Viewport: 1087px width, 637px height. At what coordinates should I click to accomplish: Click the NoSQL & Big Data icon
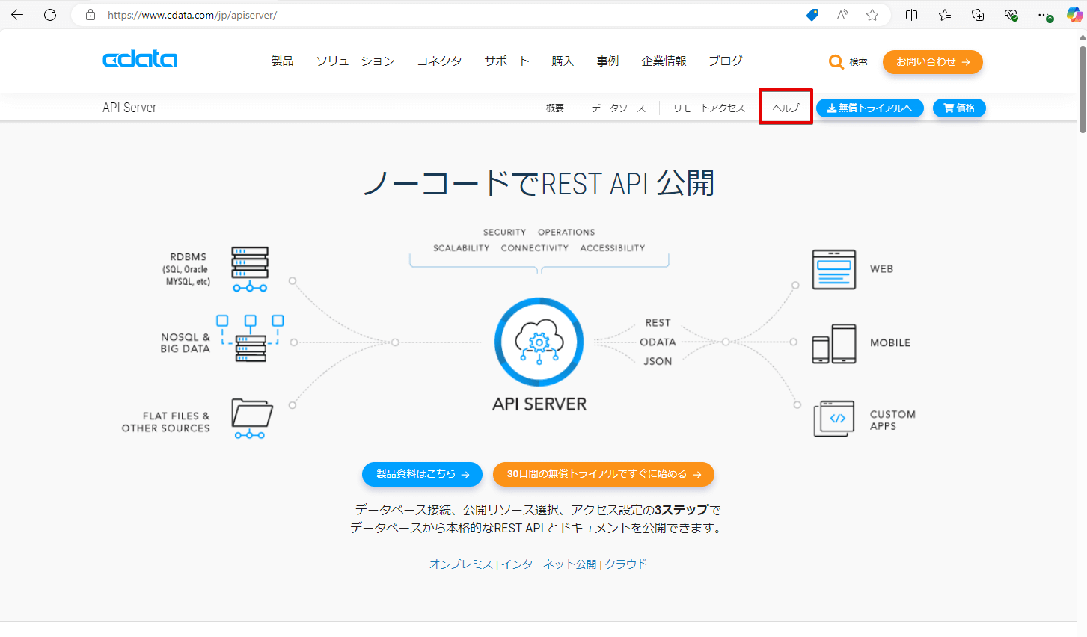click(250, 338)
